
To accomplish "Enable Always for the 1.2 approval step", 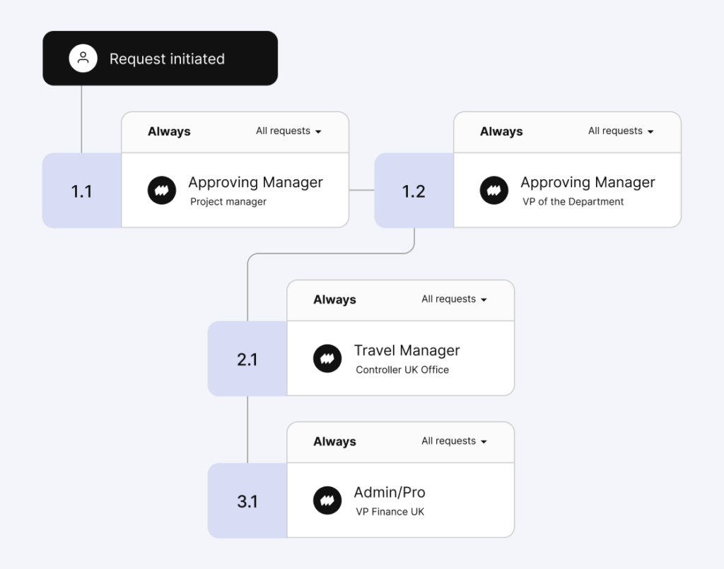I will click(501, 131).
